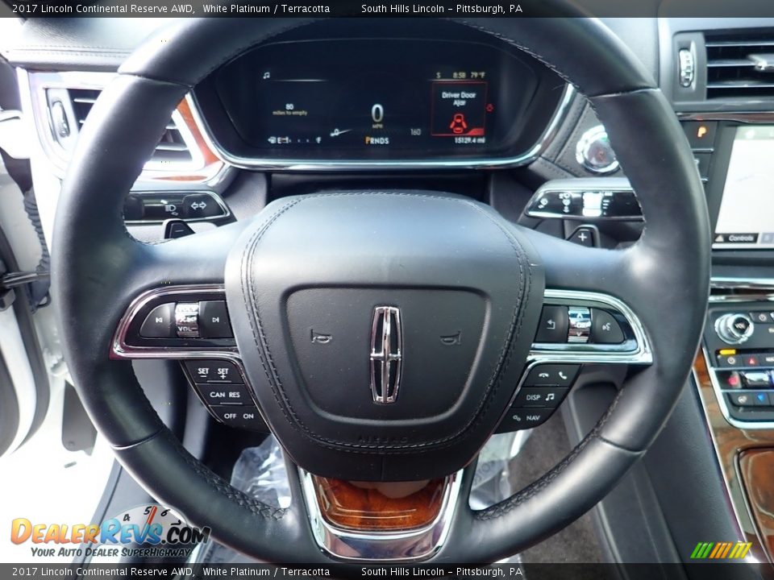Adjust the center air vent thumbwheel

[x=686, y=68]
